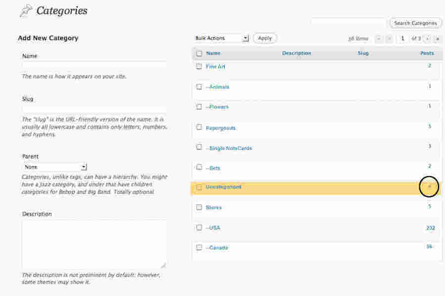The height and width of the screenshot is (296, 445).
Task: Sort table by Slug column
Action: pyautogui.click(x=363, y=53)
